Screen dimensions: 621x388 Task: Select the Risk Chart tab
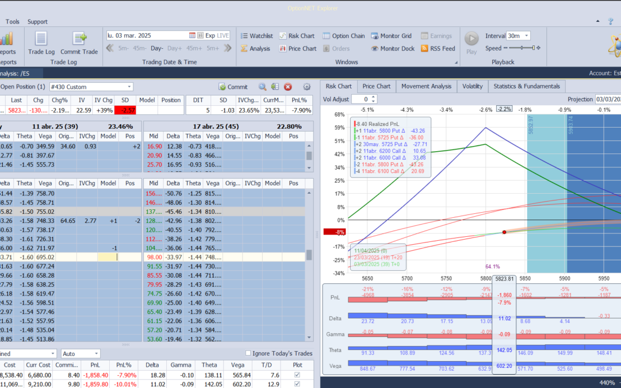[339, 86]
